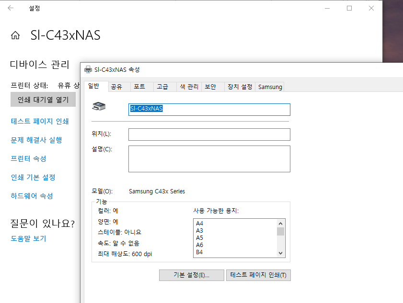
Task: Click the SI-C43xNAS page heading
Action: click(x=65, y=35)
